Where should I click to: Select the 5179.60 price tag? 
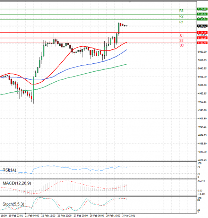202,9
